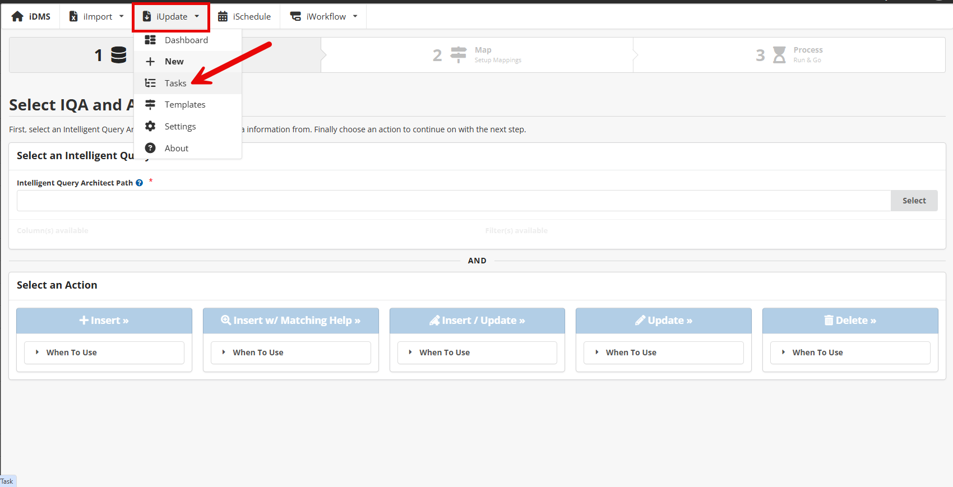
Task: Click the Dashboard grid icon in menu
Action: (150, 40)
